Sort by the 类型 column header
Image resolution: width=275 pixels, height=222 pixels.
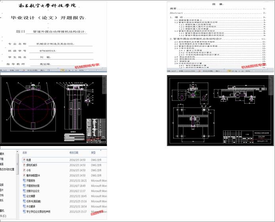[x=93, y=152]
